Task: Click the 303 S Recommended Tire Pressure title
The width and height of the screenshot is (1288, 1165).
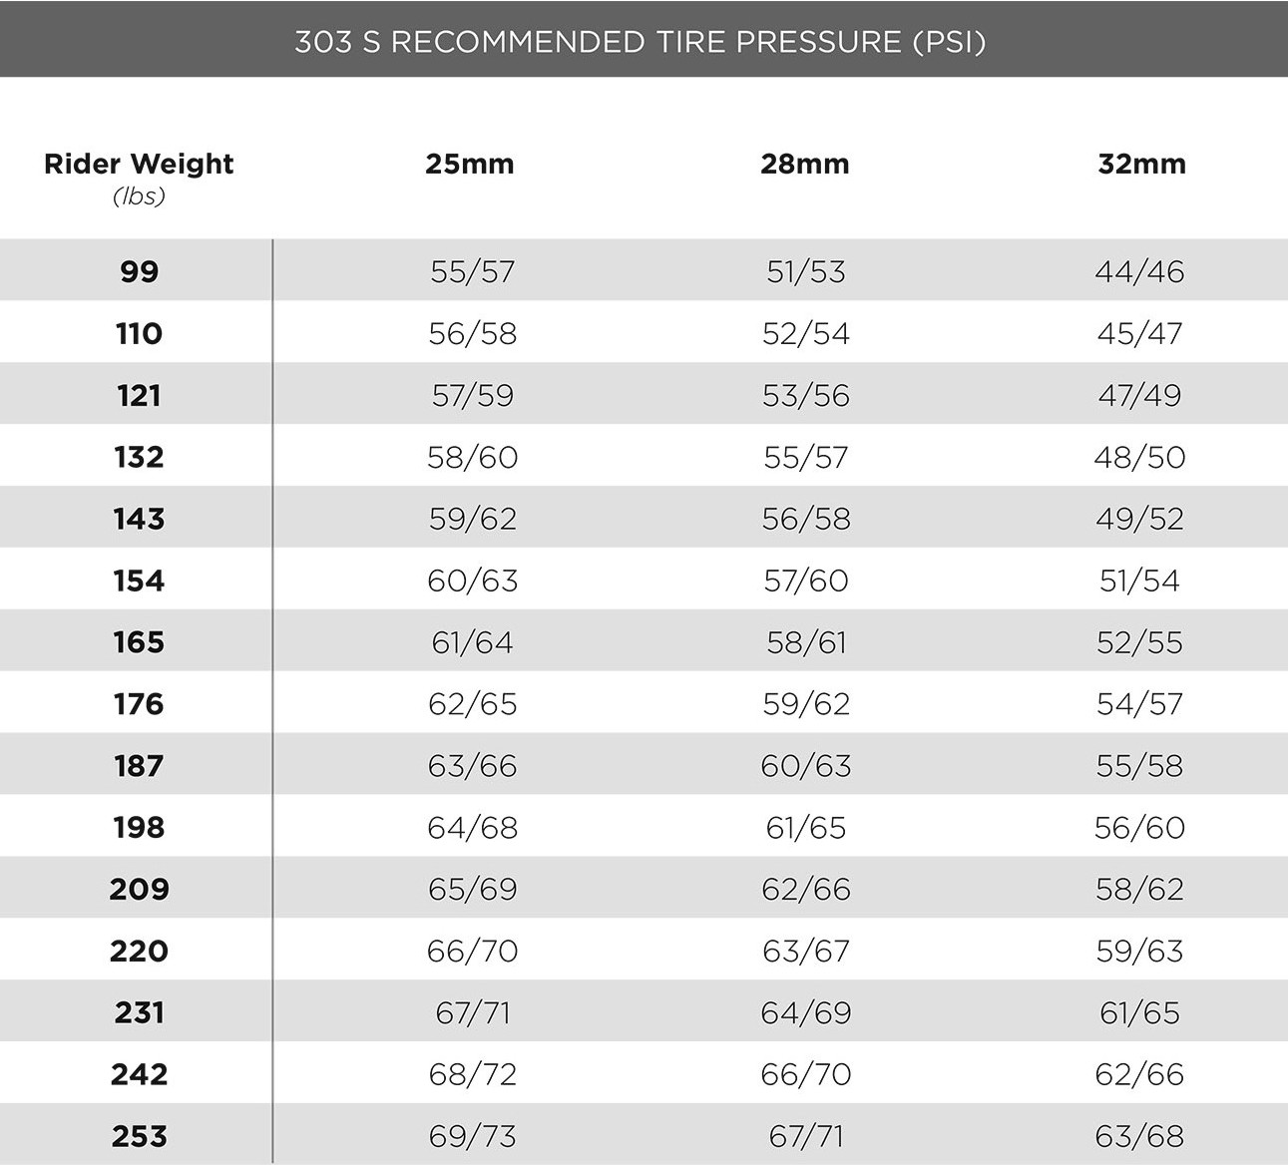Action: point(640,42)
